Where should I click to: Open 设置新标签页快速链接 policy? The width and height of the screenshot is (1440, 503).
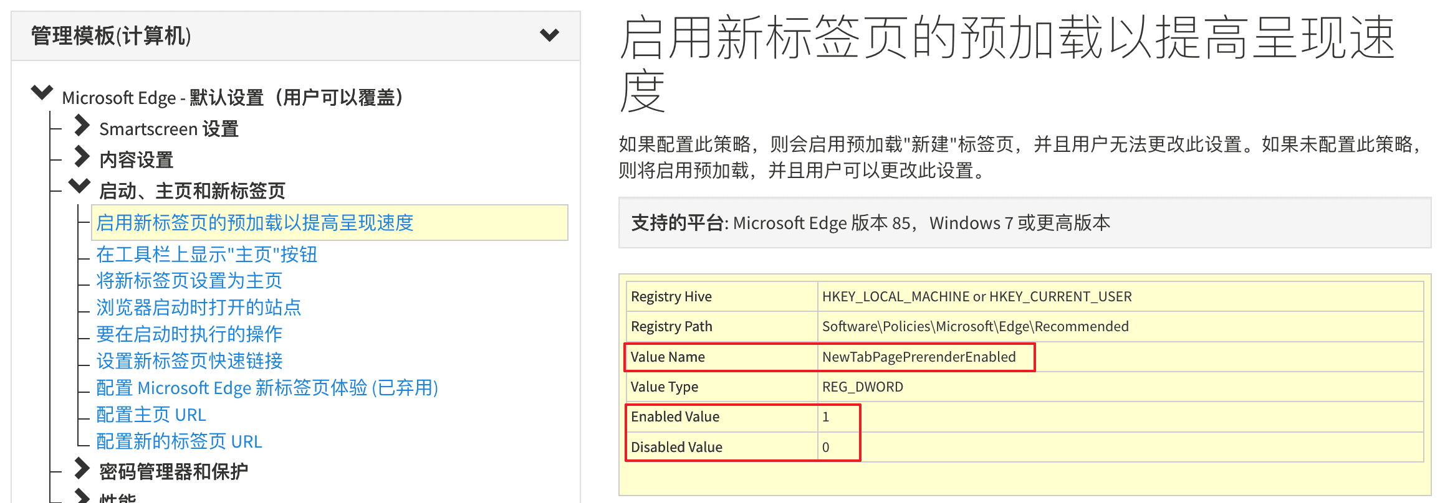(190, 361)
